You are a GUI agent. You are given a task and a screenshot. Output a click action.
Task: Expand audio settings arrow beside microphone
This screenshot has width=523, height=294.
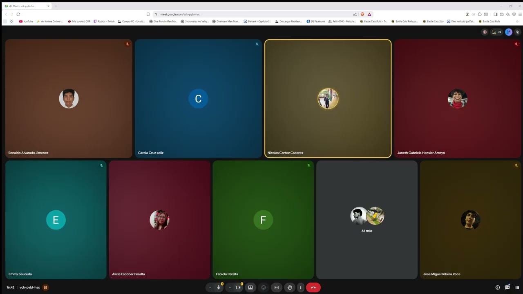click(210, 287)
